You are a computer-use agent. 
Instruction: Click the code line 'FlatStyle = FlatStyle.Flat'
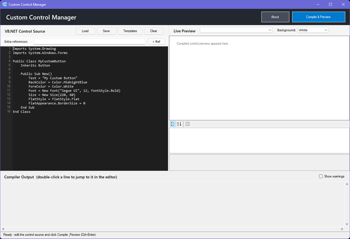54,99
